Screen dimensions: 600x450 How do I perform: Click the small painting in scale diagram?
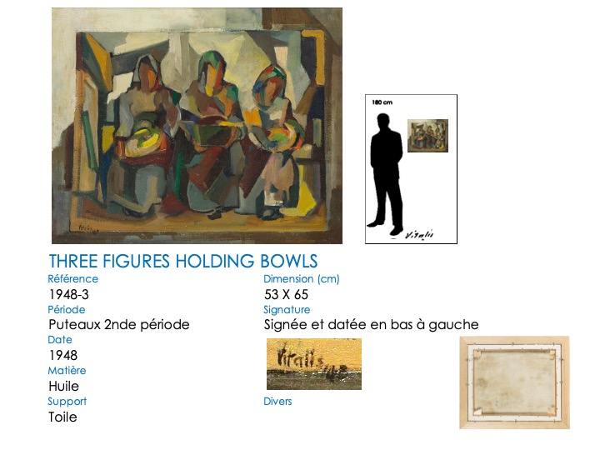(427, 136)
